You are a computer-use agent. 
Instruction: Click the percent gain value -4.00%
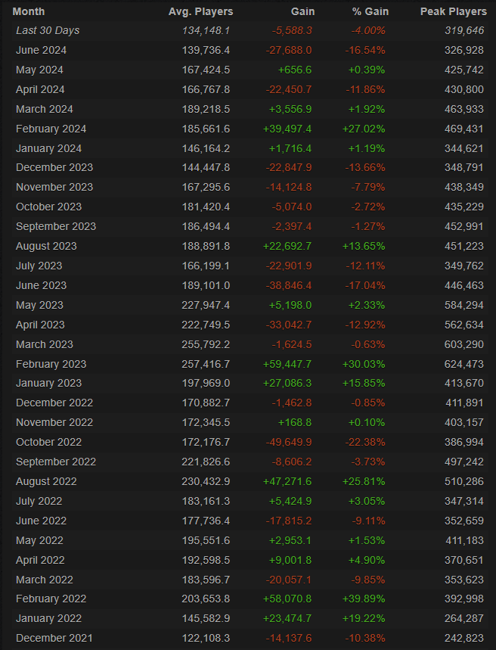click(368, 31)
